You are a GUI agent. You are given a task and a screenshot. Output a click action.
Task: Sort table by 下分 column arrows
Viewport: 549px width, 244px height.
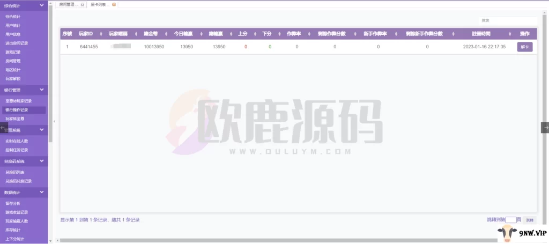tap(279, 34)
